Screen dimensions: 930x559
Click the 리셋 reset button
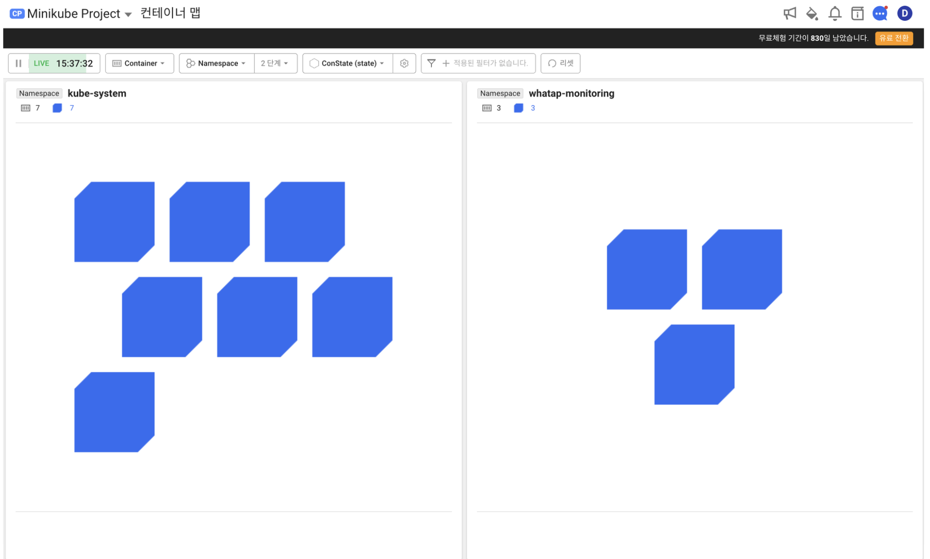[560, 63]
